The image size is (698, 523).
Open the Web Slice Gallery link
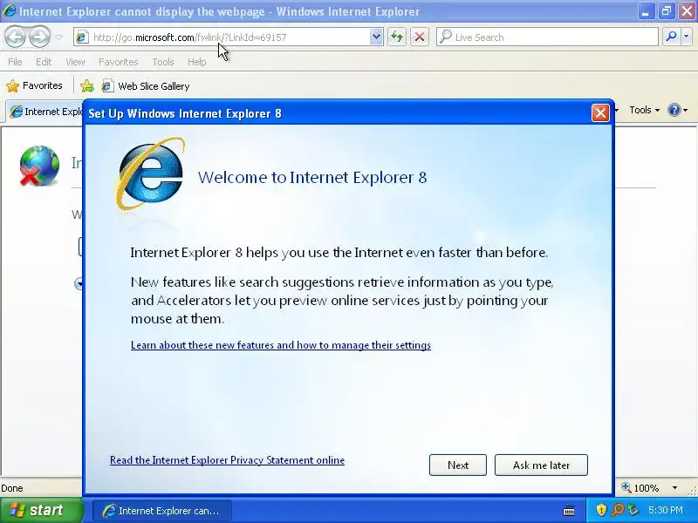[146, 85]
